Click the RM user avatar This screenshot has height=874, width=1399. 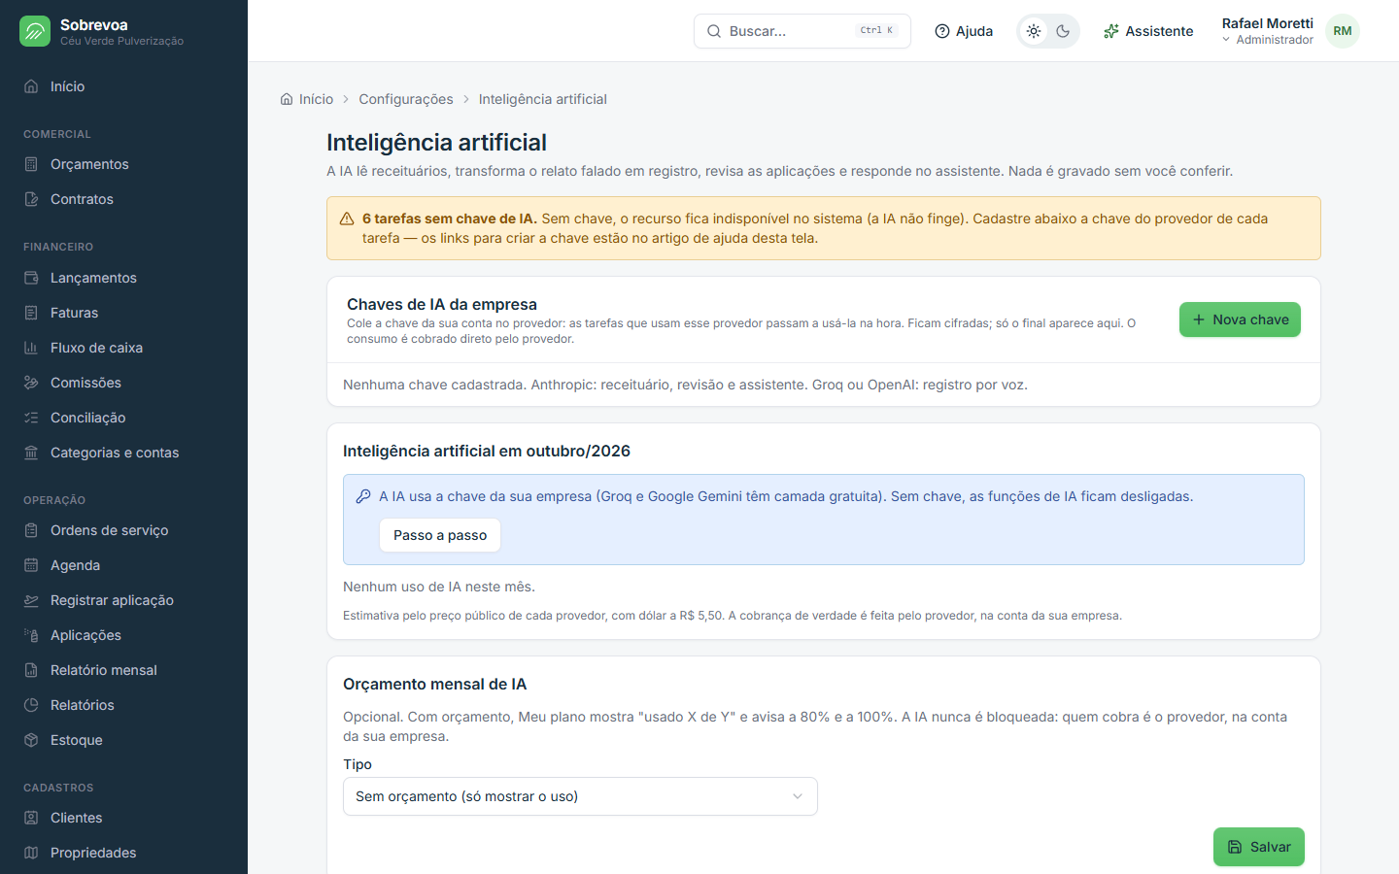click(1343, 31)
